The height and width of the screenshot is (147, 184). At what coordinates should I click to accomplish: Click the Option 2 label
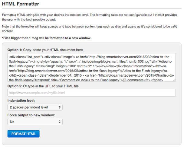(14, 86)
